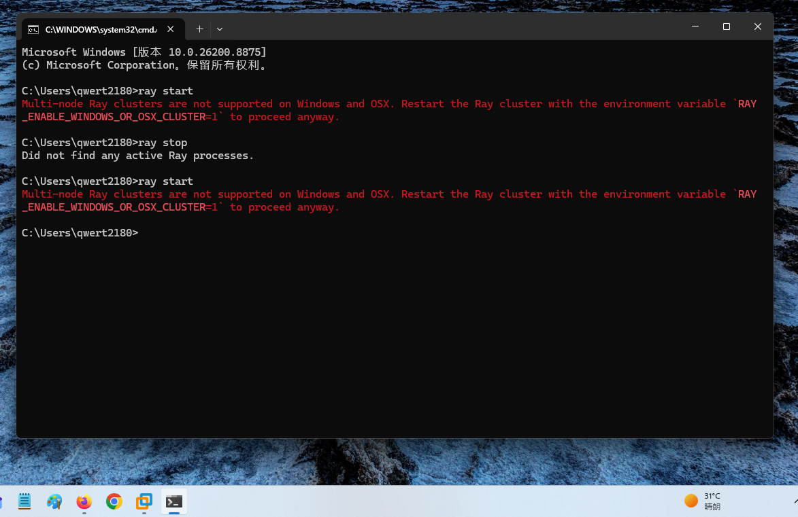Close the cmd.exe tab

pos(171,29)
